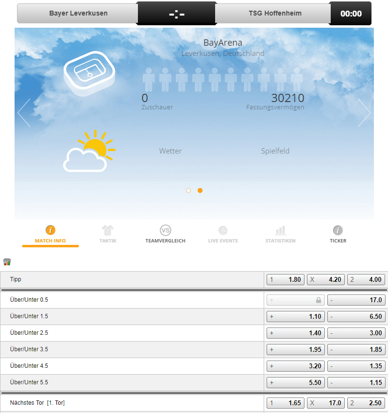
Task: Click the BayArena stadium name
Action: 223,43
